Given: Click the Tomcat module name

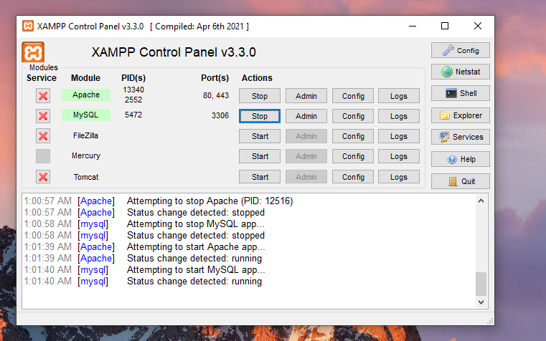Looking at the screenshot, I should 86,177.
